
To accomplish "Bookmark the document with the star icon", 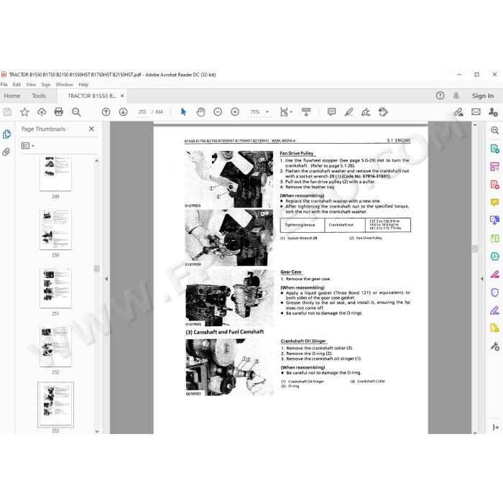I will click(x=24, y=112).
